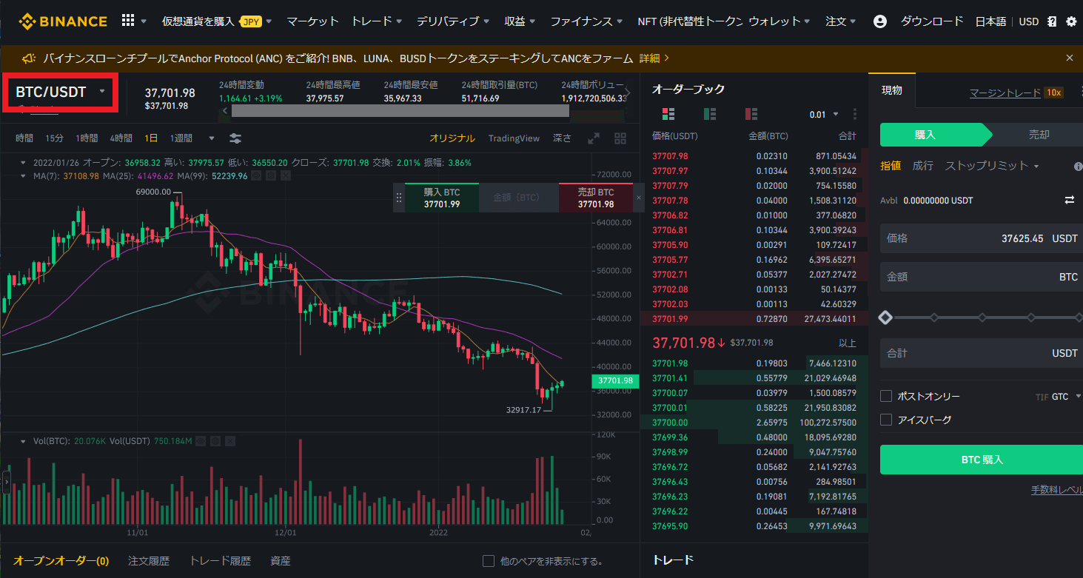Open the デリバティブ menu

pos(453,21)
